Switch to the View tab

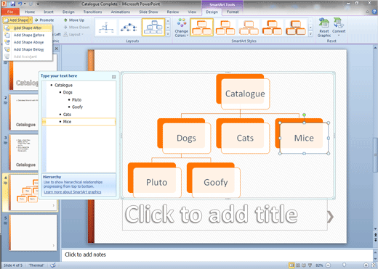pos(192,12)
